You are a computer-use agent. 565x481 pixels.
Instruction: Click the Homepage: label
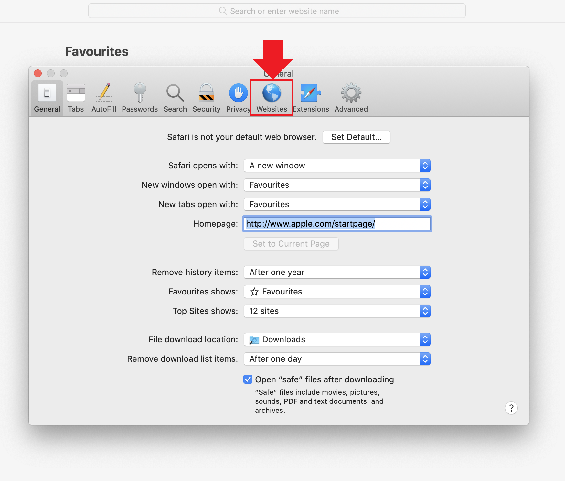(216, 224)
